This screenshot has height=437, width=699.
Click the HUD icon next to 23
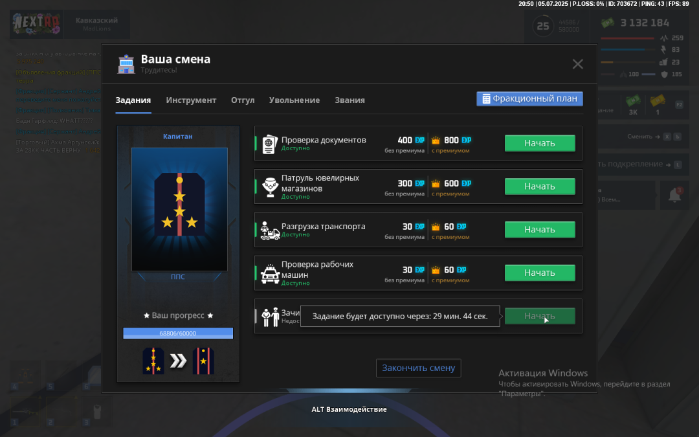tap(664, 62)
